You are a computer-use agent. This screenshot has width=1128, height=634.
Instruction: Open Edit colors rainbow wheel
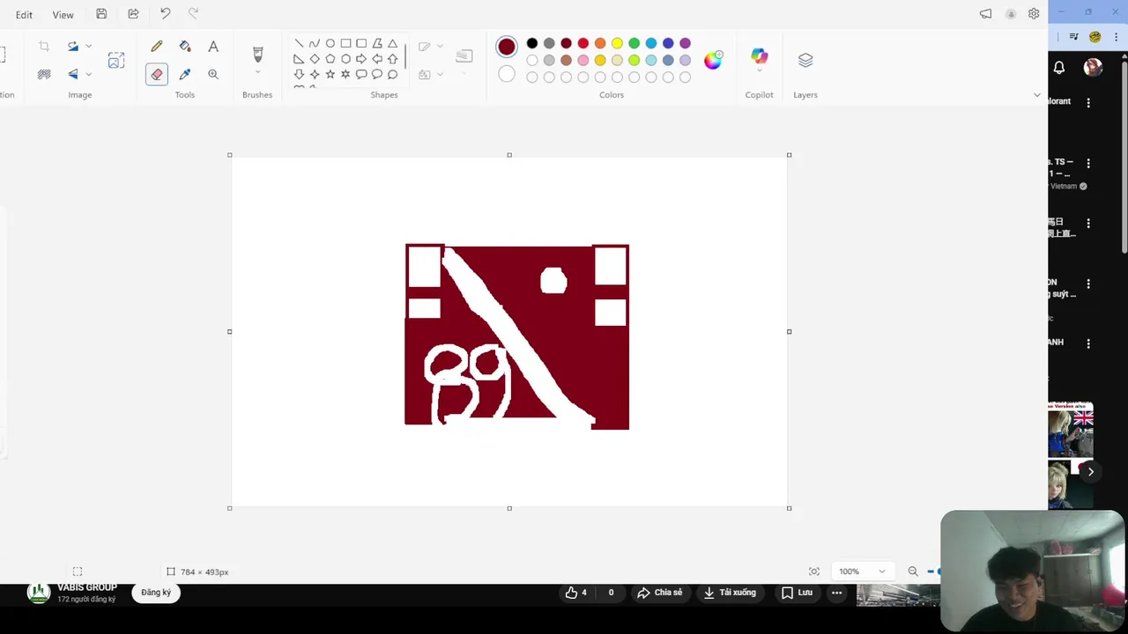[713, 60]
